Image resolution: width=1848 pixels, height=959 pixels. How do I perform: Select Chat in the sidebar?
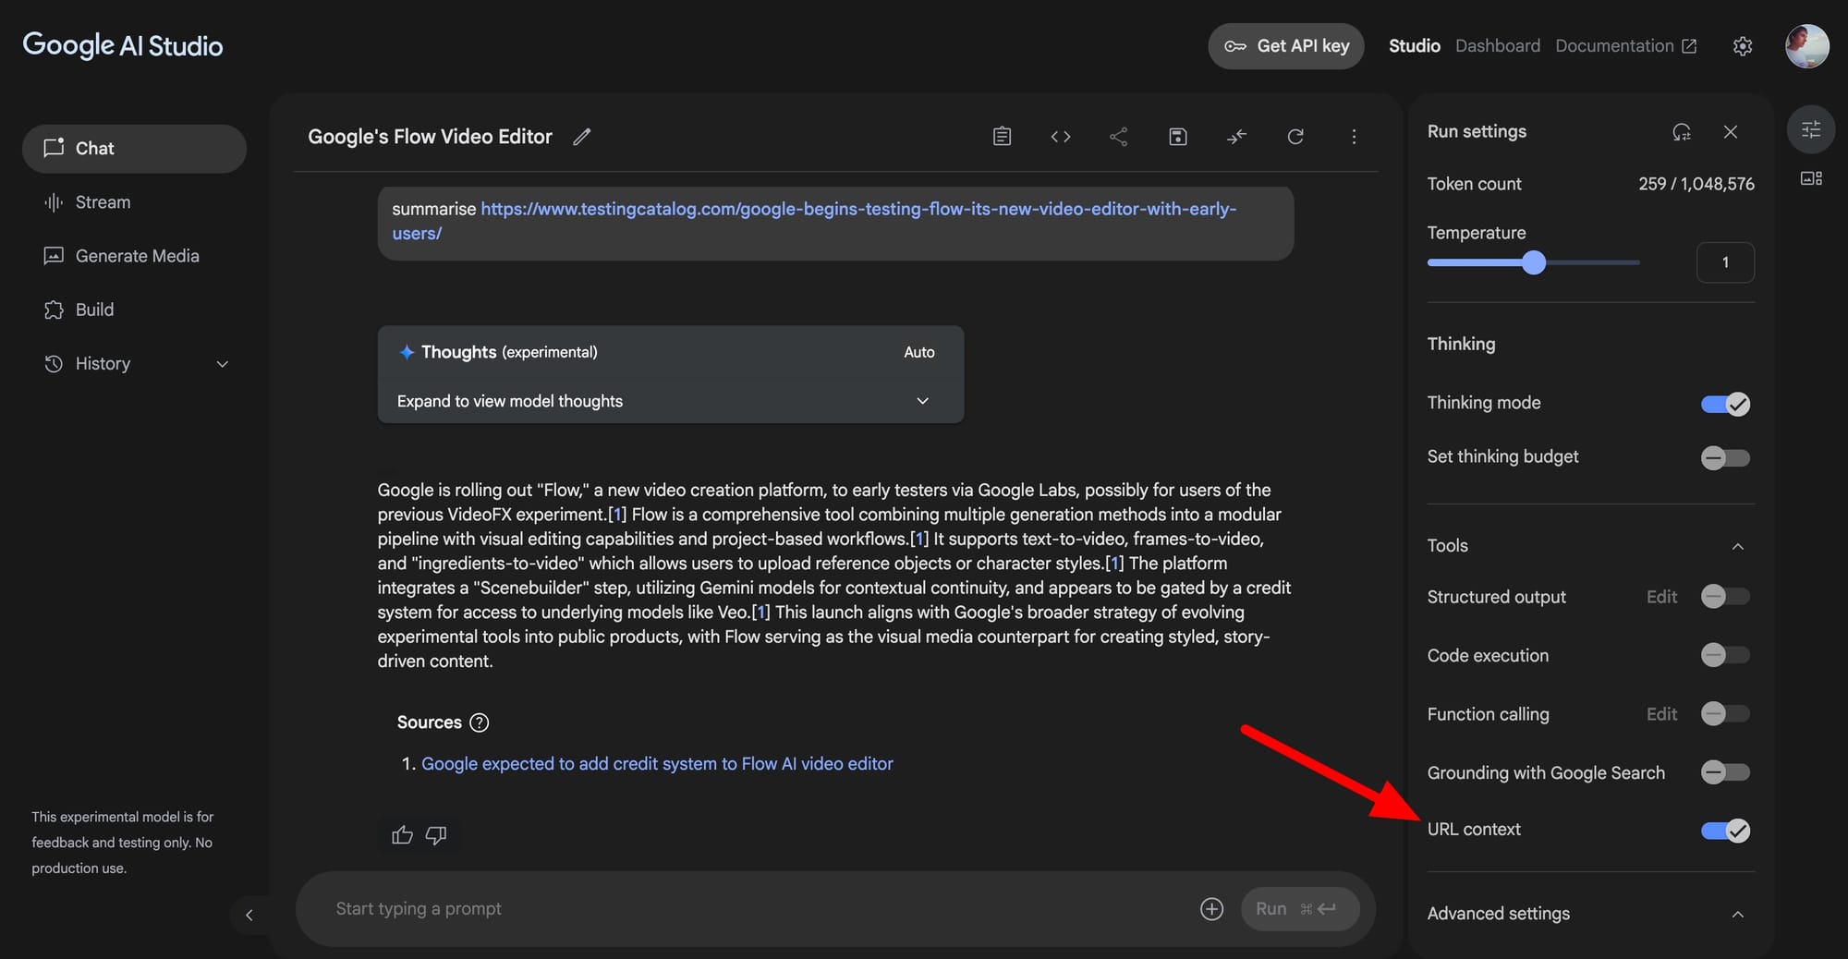134,149
